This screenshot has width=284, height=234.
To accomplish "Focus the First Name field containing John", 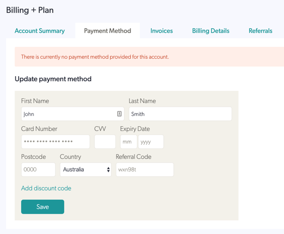I will pyautogui.click(x=72, y=114).
